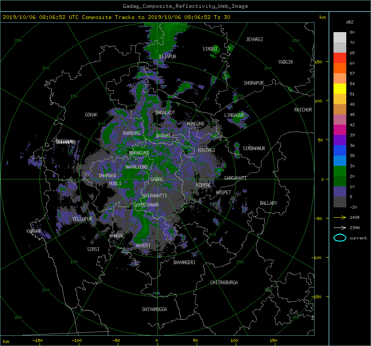The height and width of the screenshot is (346, 371).
Task: Click the HUNGUND city label
Action: (x=195, y=124)
